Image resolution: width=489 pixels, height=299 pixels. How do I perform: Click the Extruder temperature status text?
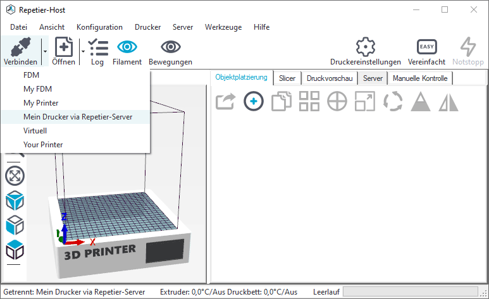point(228,292)
